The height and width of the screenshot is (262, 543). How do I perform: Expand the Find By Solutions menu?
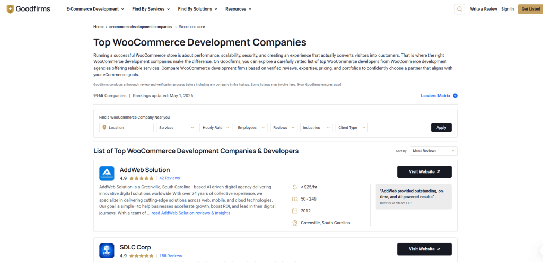[198, 9]
